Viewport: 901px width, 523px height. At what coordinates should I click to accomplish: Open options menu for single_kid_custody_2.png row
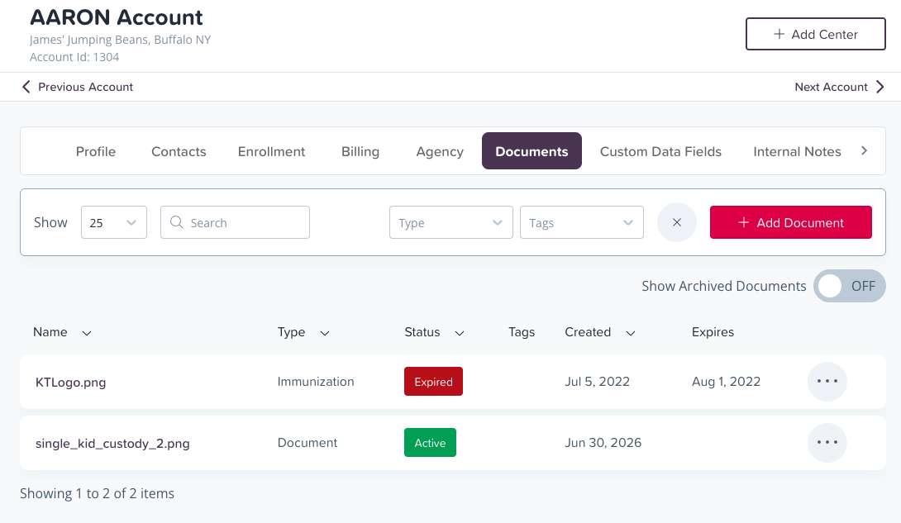click(827, 443)
